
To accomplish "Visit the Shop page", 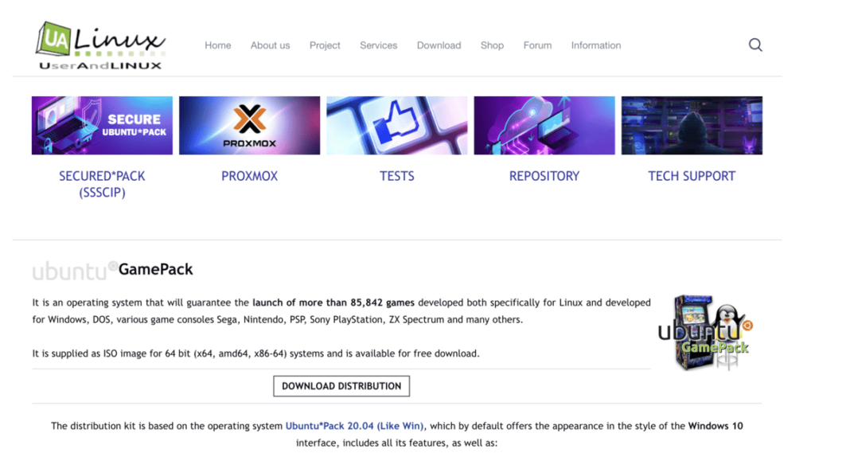I will tap(492, 45).
